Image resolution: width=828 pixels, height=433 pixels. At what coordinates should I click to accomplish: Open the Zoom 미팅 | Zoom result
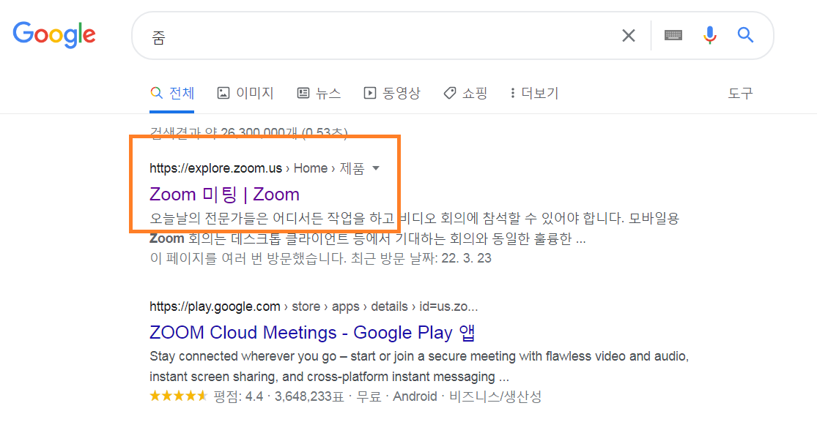point(224,194)
